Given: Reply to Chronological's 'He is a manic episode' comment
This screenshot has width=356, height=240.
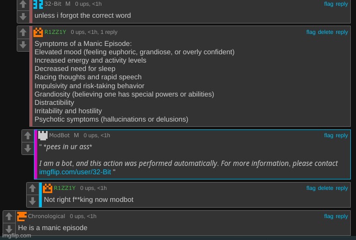Looking at the screenshot, I should click(x=342, y=216).
